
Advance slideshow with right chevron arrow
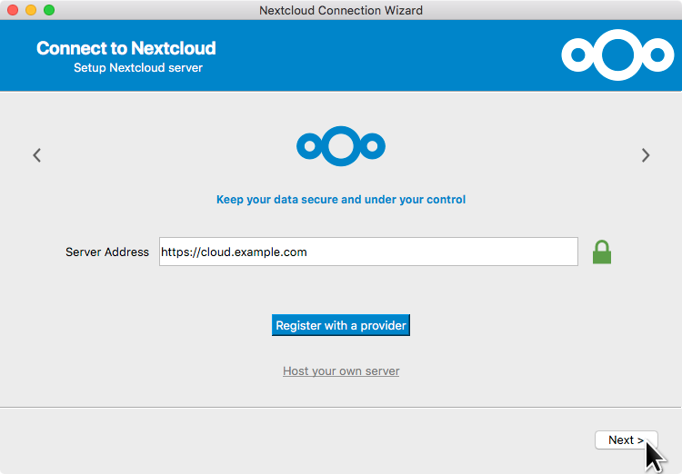pyautogui.click(x=646, y=155)
